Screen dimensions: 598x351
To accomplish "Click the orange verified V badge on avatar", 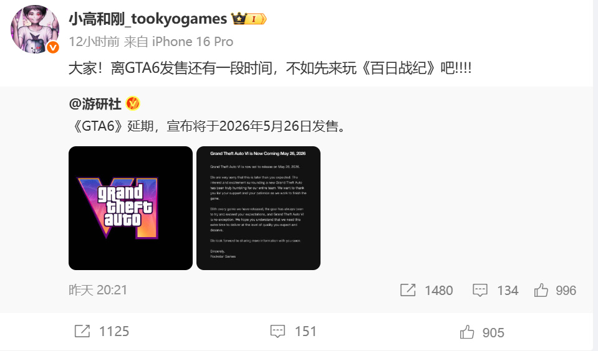I will (52, 47).
